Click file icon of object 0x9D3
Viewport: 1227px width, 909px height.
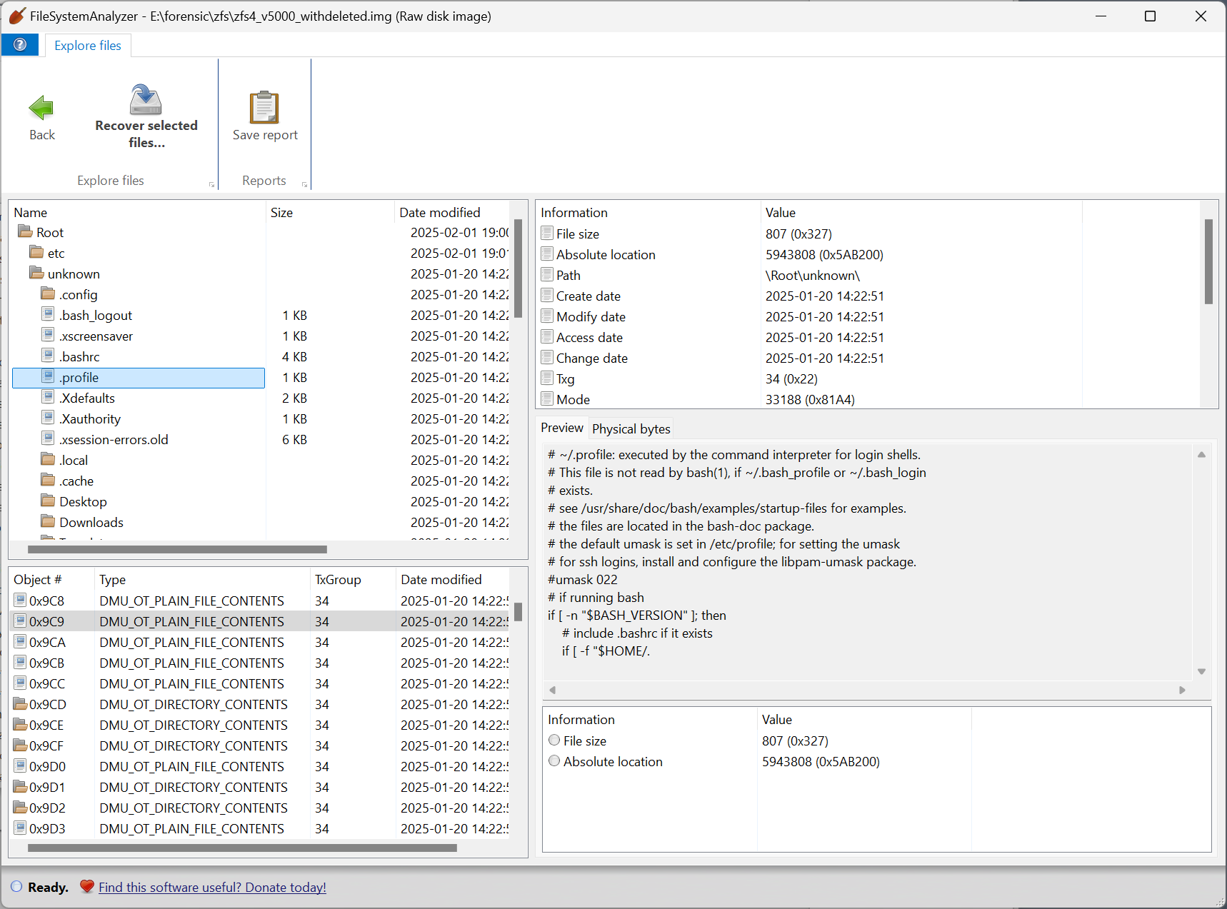pyautogui.click(x=21, y=828)
